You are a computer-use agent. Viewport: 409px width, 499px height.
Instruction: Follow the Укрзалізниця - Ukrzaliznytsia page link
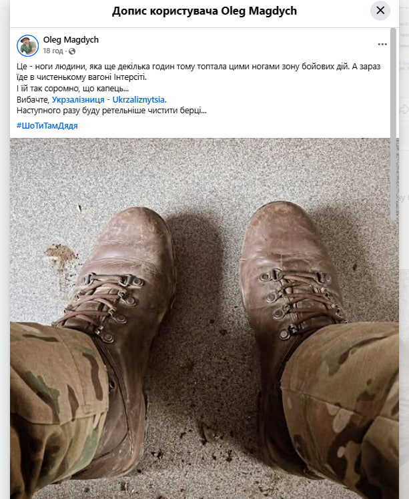[108, 100]
